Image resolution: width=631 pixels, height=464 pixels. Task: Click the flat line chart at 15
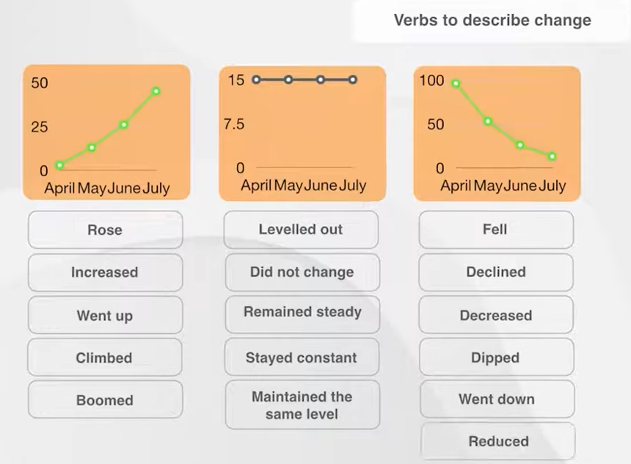(302, 132)
